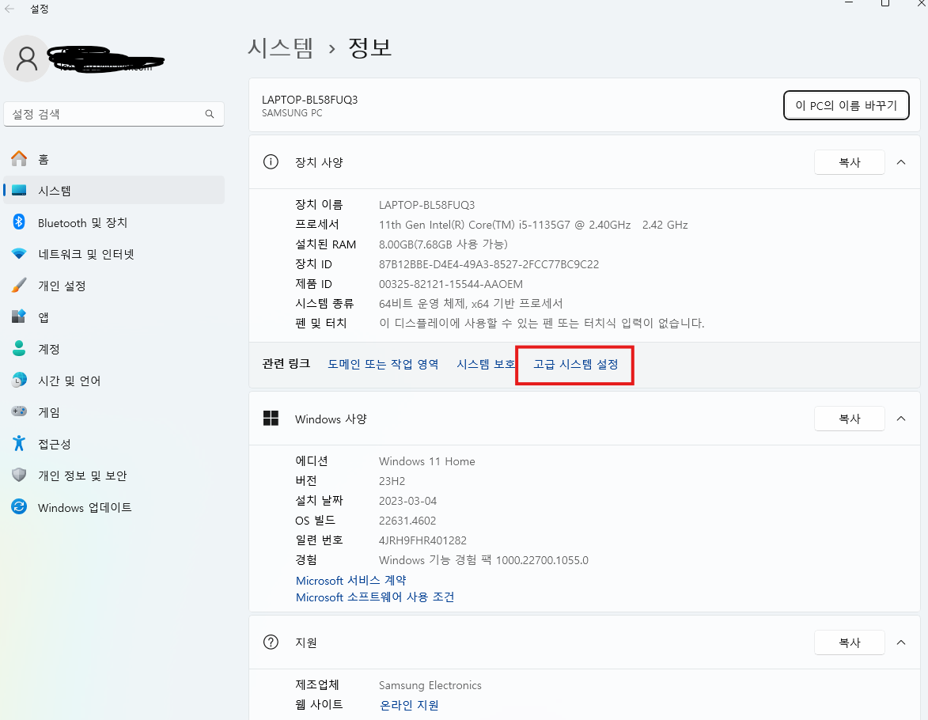Click the OS 빌드 value 22631.4602
Screen dimensions: 928x720
pyautogui.click(x=407, y=521)
